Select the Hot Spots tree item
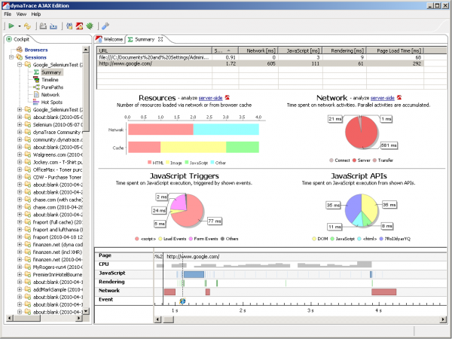Image resolution: width=452 pixels, height=339 pixels. [51, 102]
